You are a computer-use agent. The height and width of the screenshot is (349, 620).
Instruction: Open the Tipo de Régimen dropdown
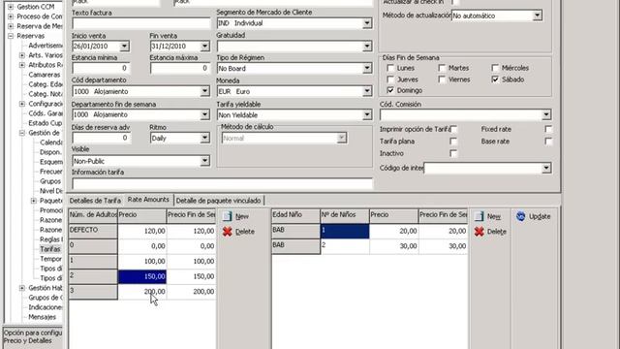click(x=367, y=69)
